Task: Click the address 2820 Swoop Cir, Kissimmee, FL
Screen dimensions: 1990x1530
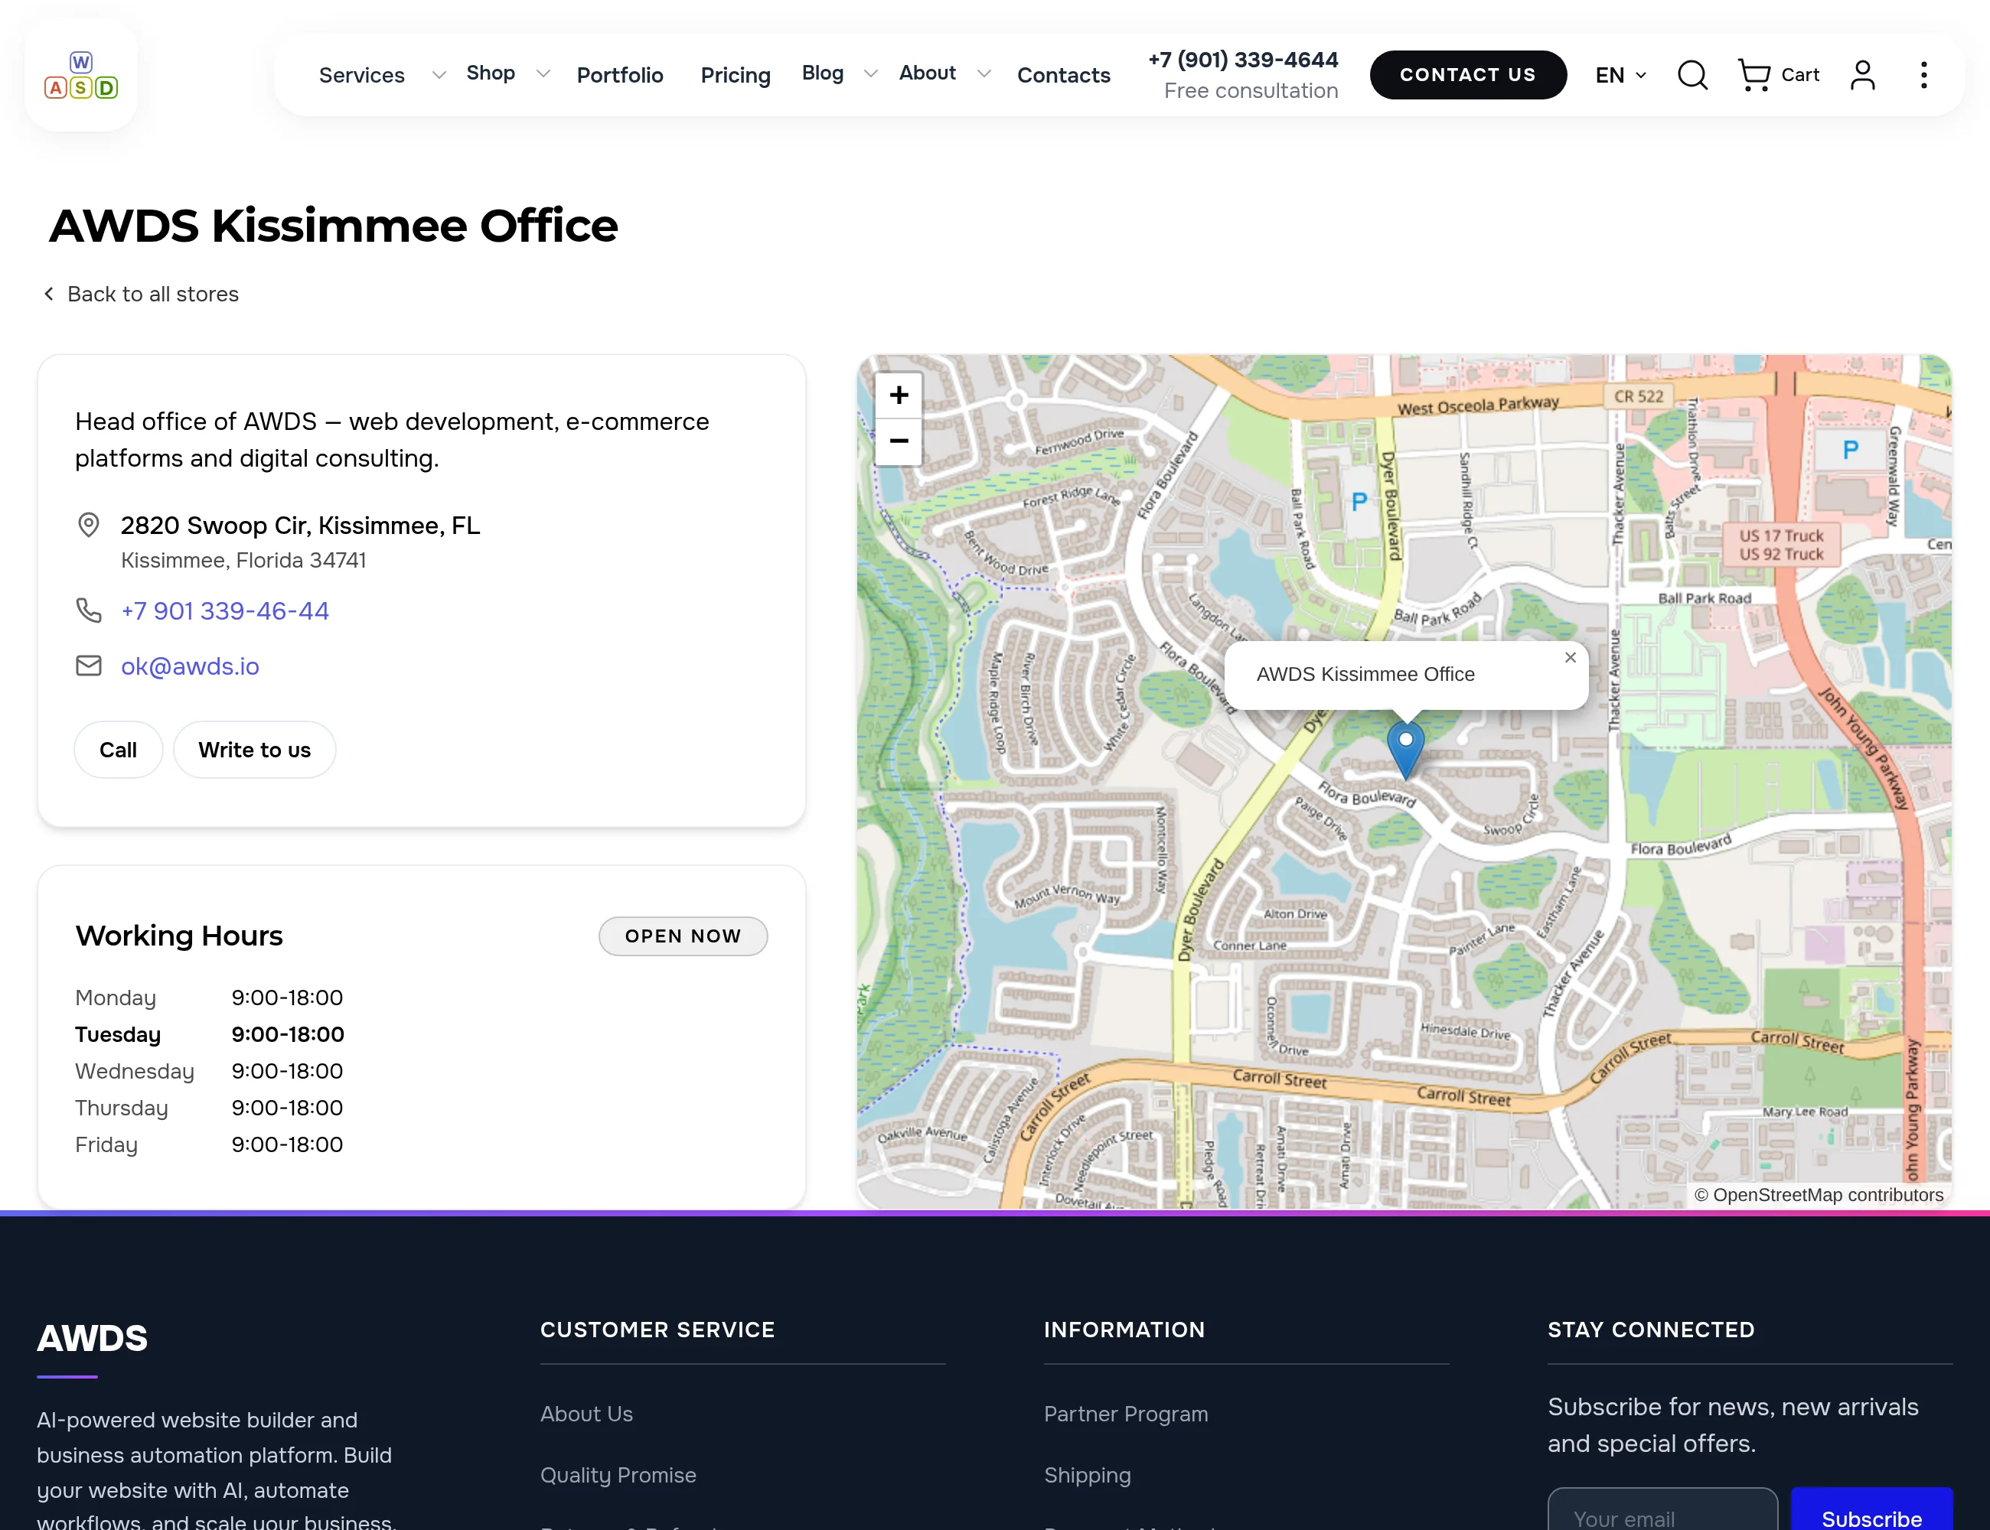Action: (x=300, y=526)
